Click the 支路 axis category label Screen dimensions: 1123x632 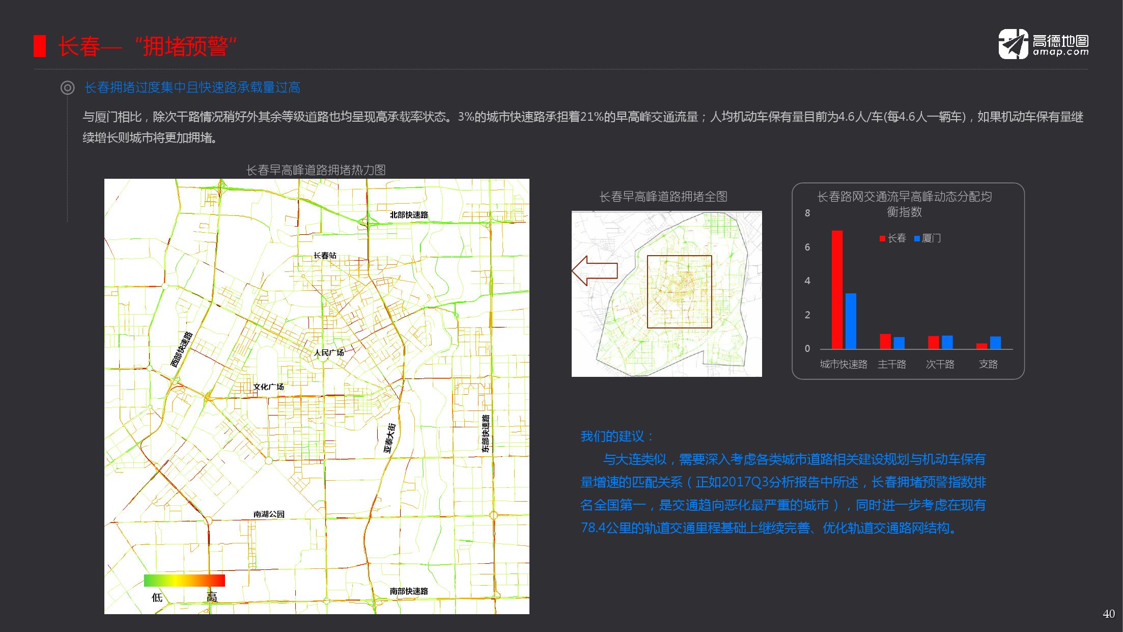[x=988, y=364]
